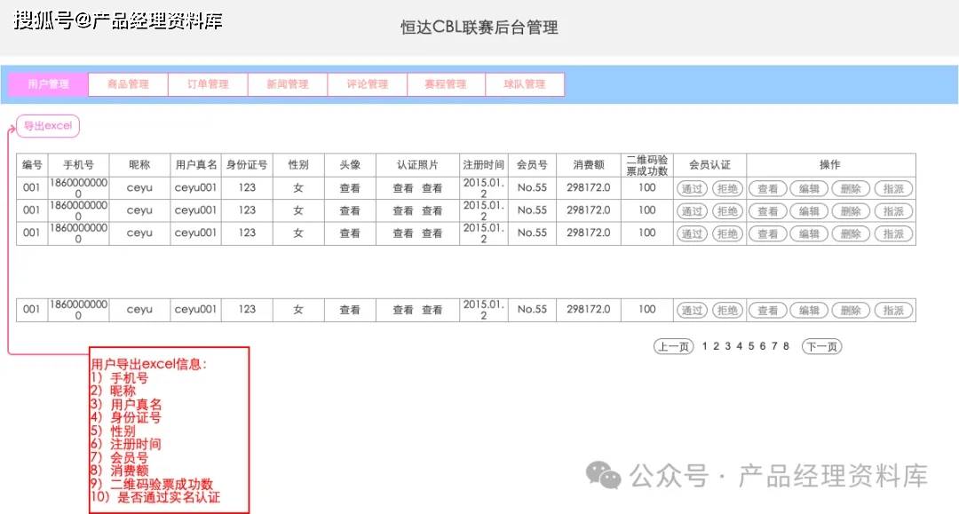959x514 pixels.
Task: Switch to the 新闻管理 tab
Action: pyautogui.click(x=287, y=83)
